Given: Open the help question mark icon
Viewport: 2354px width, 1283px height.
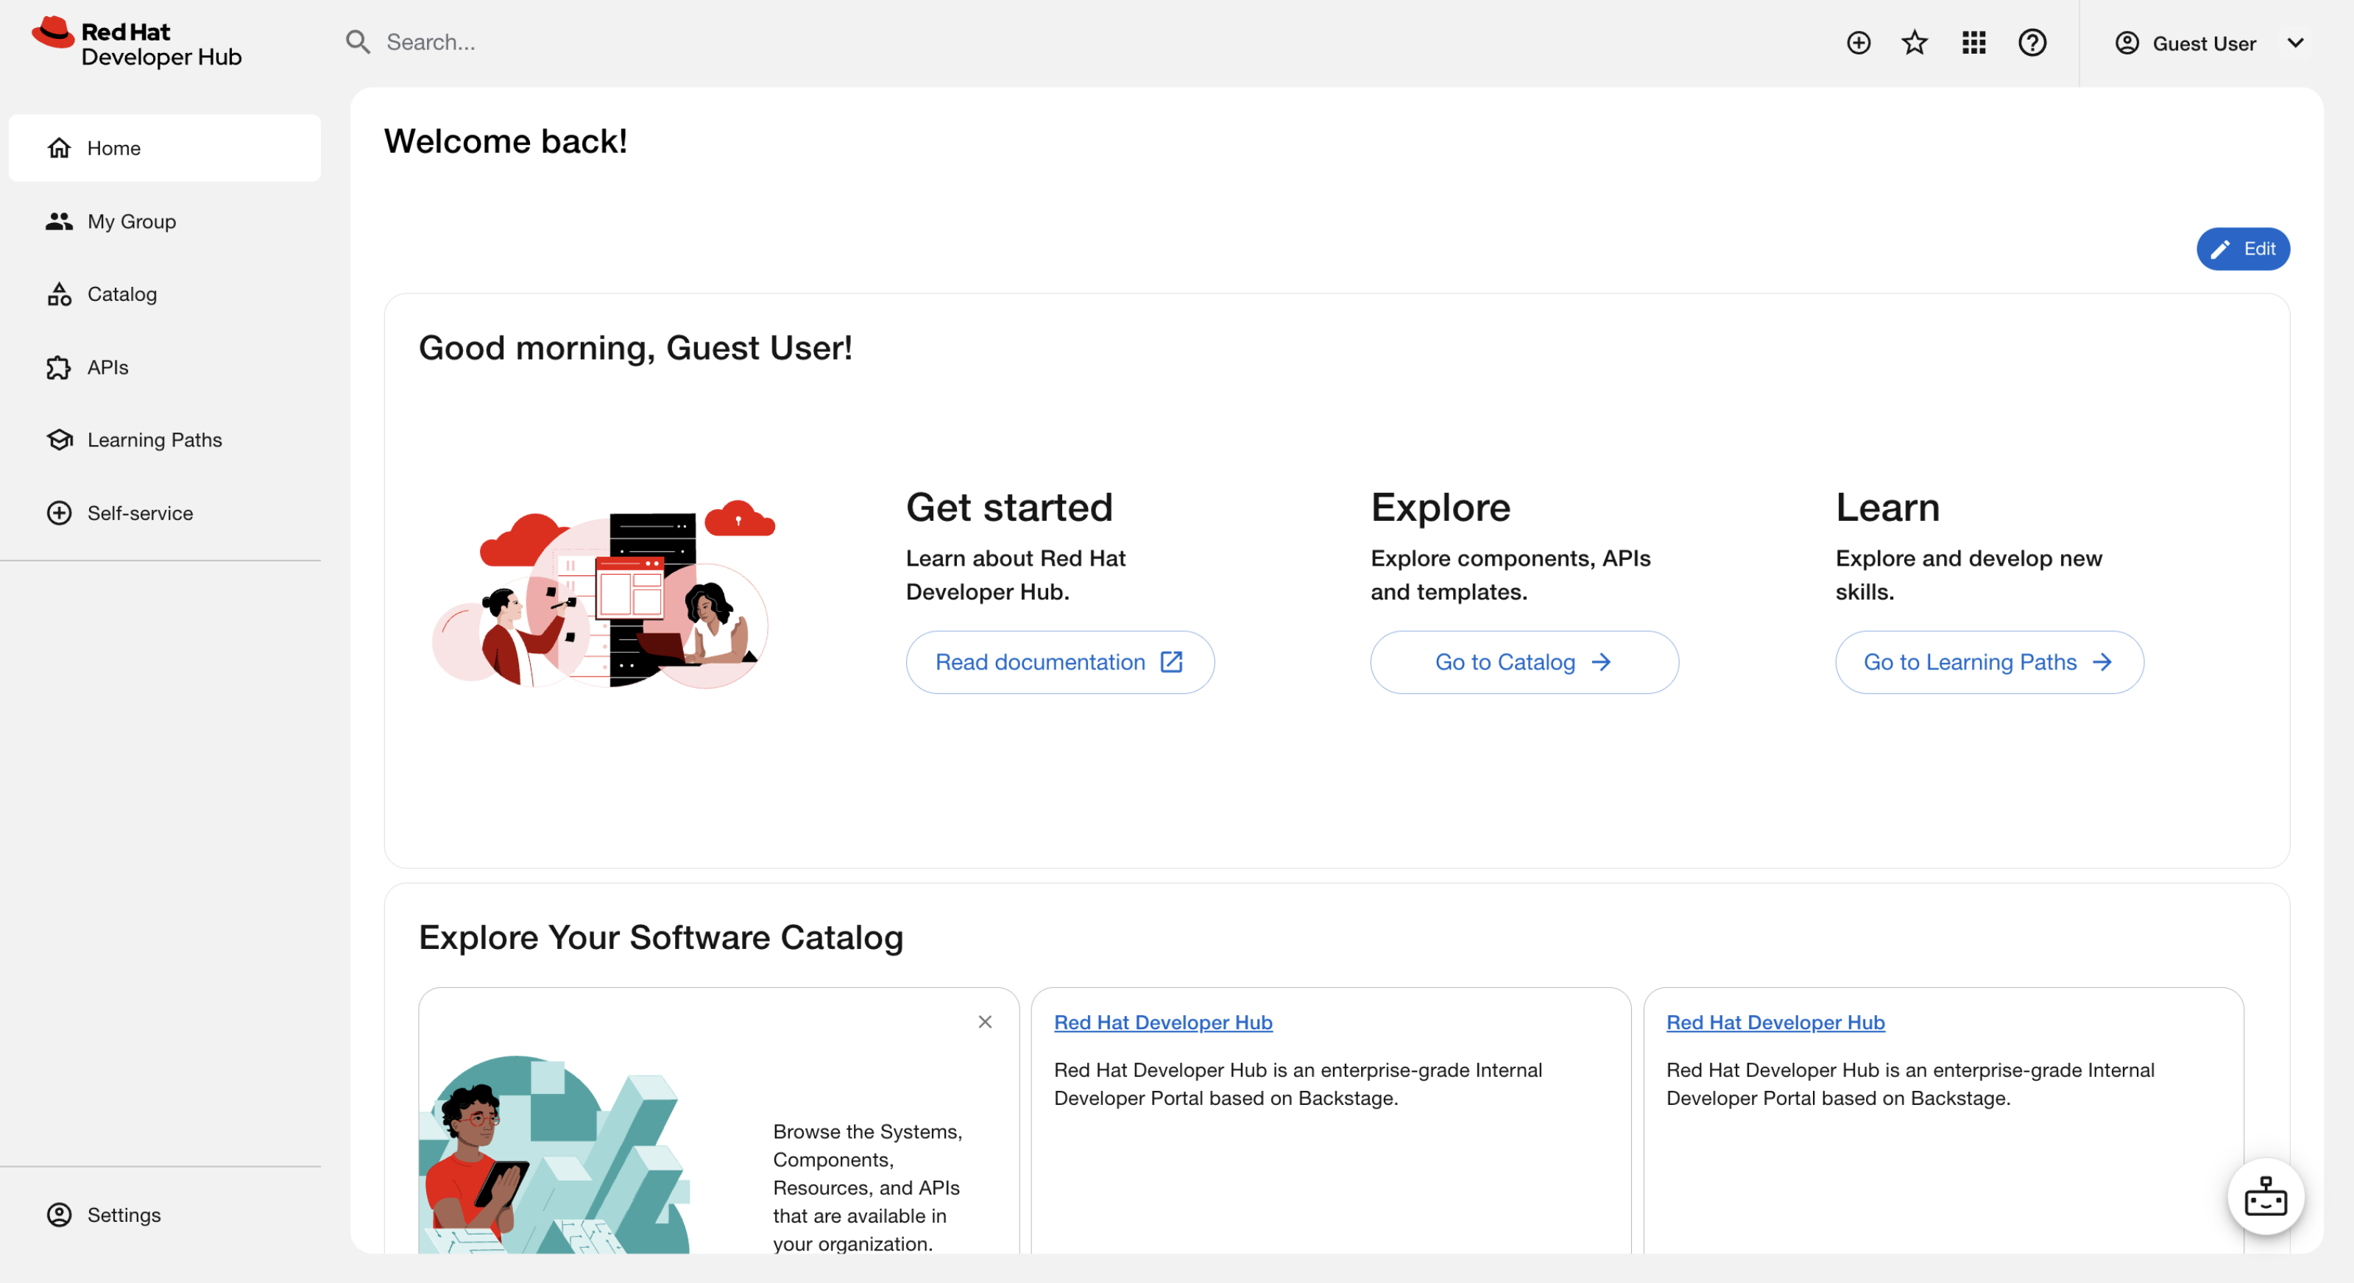Looking at the screenshot, I should pyautogui.click(x=2032, y=43).
